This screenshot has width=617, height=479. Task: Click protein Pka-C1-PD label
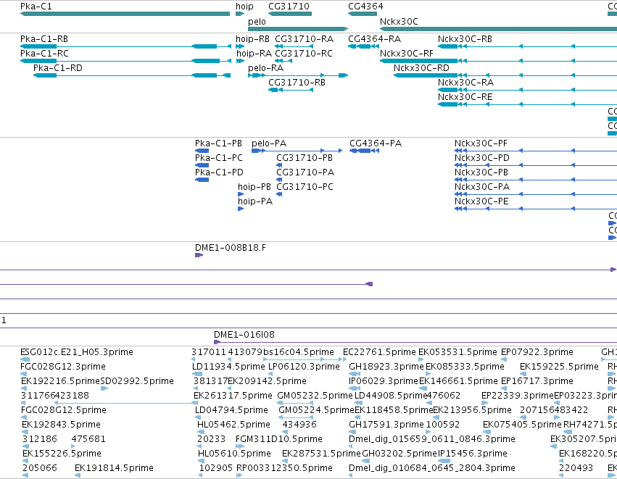[x=219, y=172]
